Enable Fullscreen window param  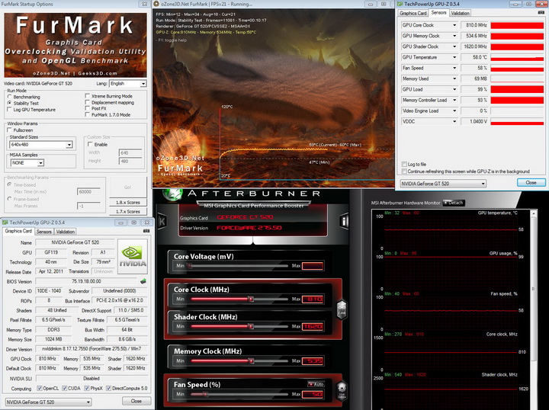pyautogui.click(x=9, y=130)
